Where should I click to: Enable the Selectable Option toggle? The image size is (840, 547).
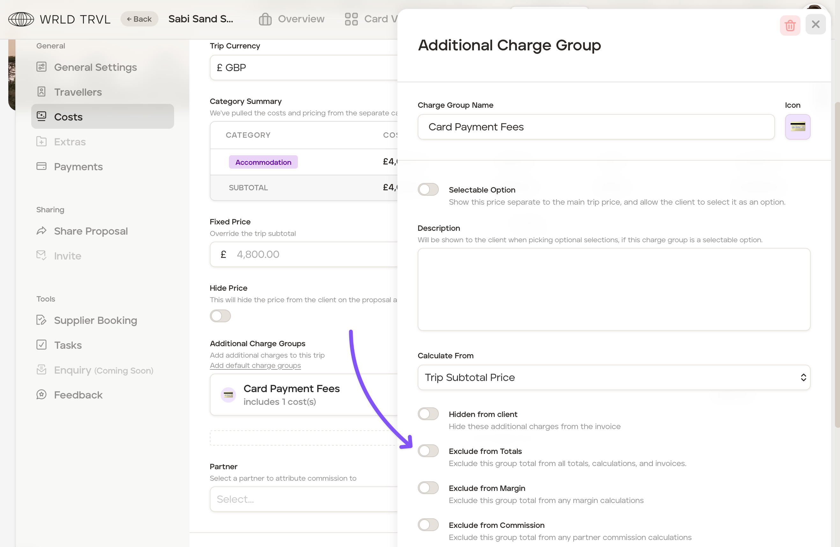[x=428, y=189]
